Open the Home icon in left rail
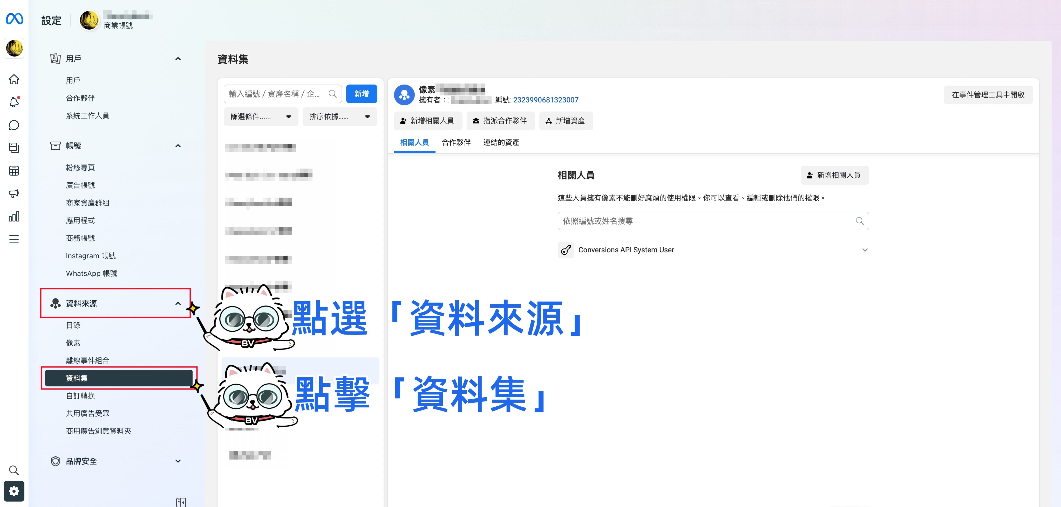Screen dimensions: 1061x507 [x=14, y=79]
